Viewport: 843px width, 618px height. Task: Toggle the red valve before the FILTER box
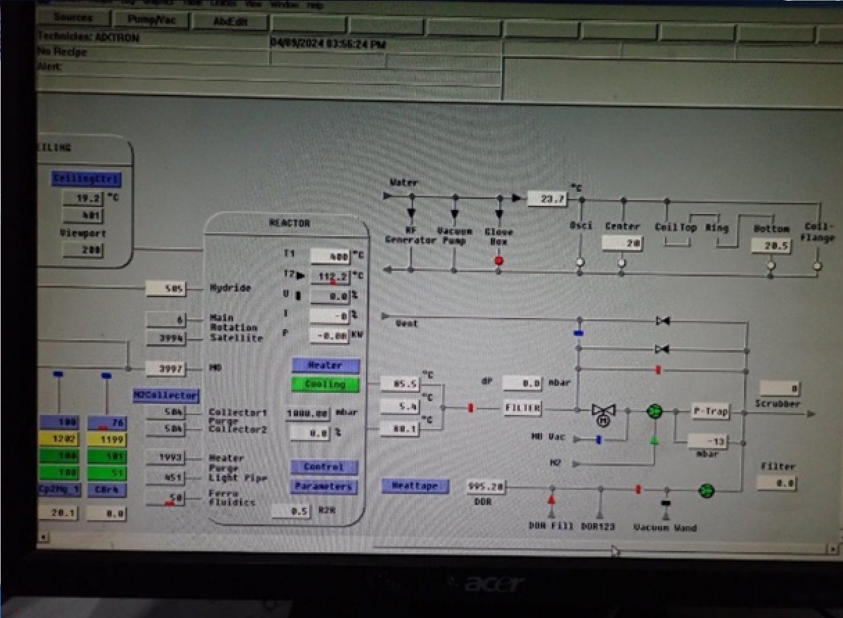[x=471, y=408]
